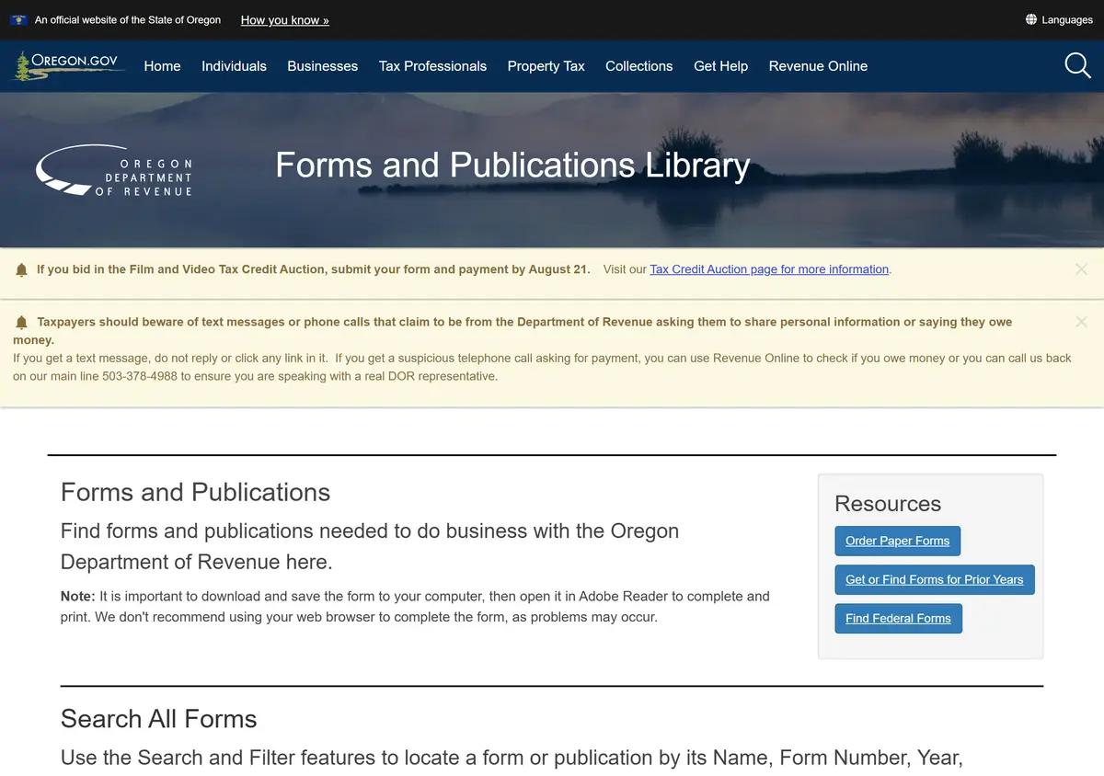Open the Collections menu
Screen dimensions: 1104x776
coord(638,66)
